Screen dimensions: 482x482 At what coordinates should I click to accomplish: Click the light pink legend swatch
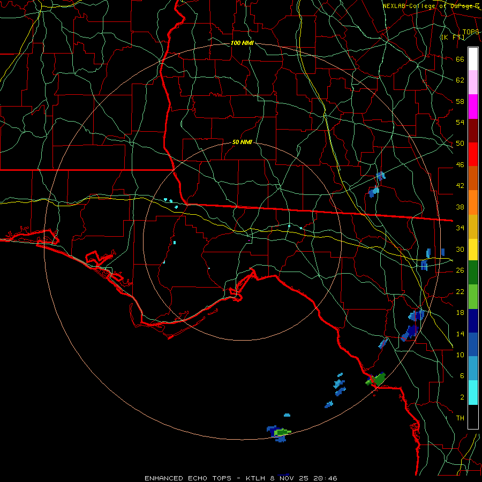[473, 82]
